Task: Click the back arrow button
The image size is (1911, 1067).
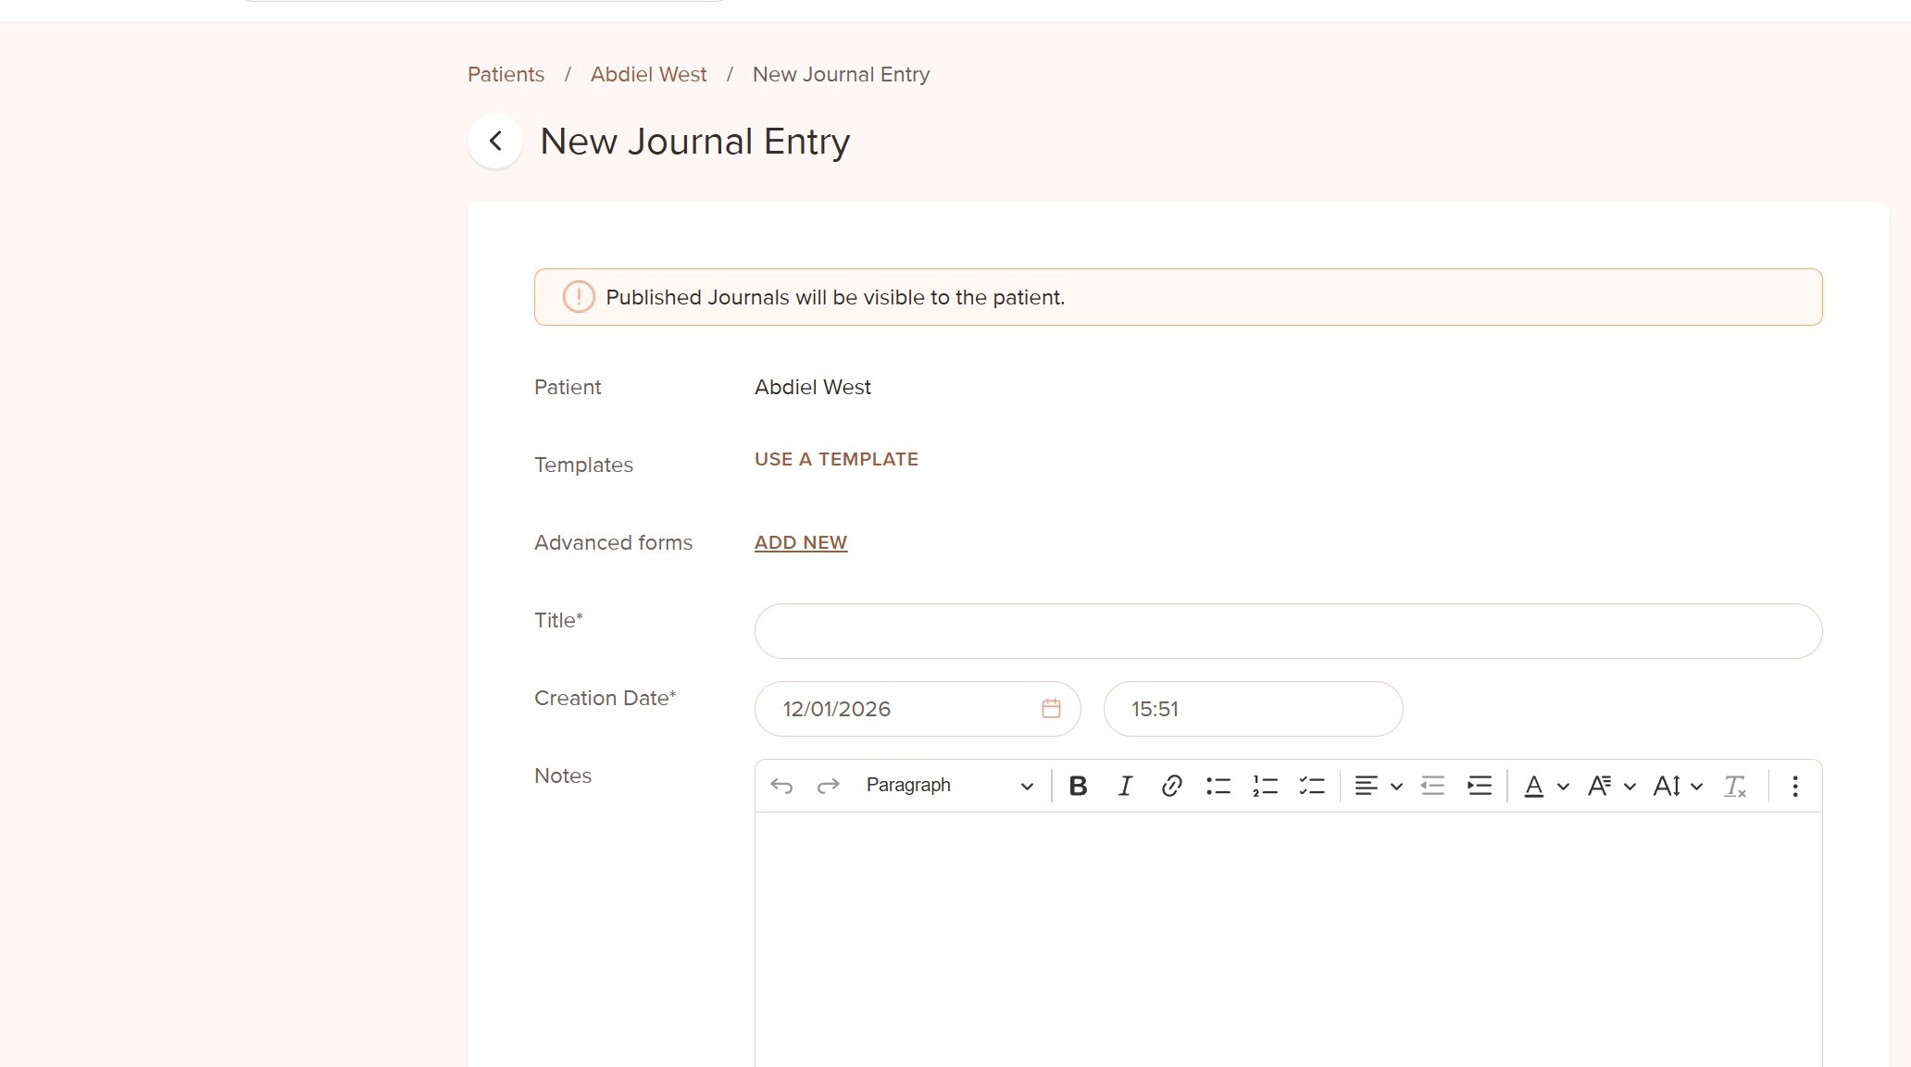Action: pos(495,142)
